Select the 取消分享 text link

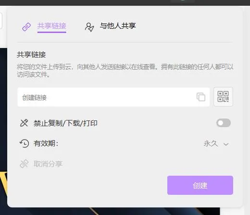[48, 164]
